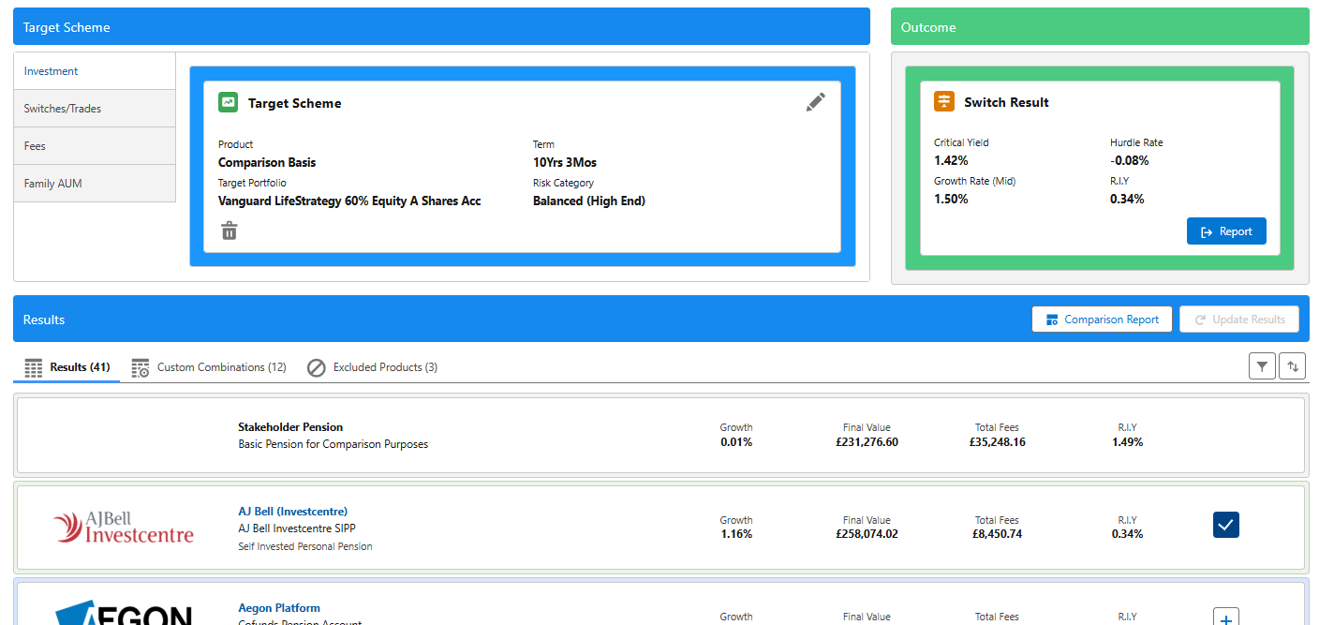Open the Fees side tab
The image size is (1319, 625).
(x=95, y=146)
